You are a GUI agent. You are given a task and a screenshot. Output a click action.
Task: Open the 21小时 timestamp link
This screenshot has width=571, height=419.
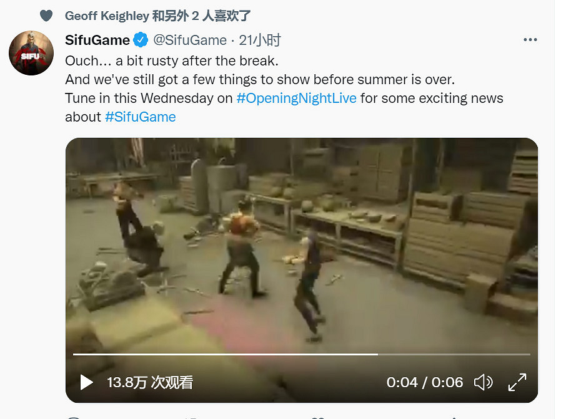tap(260, 40)
